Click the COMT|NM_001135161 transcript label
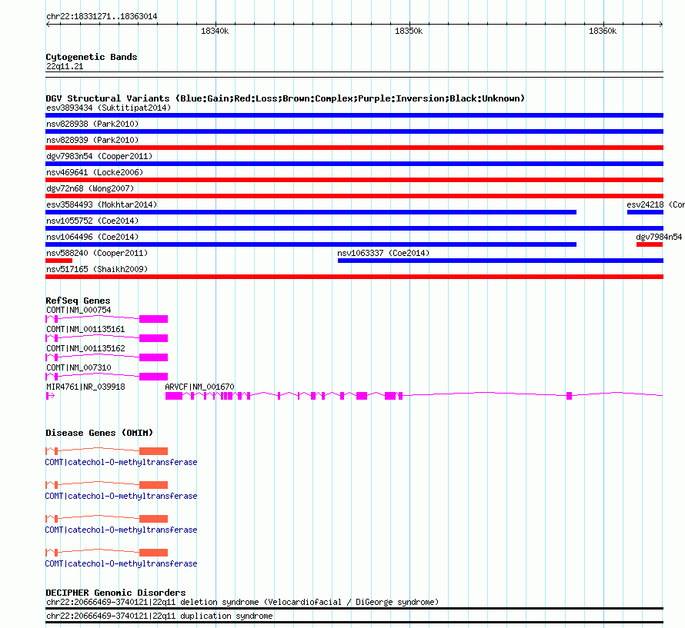The width and height of the screenshot is (685, 628). point(85,329)
